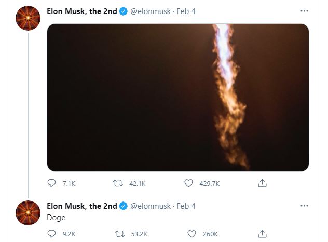Screen dimensions: 328x242
Task: Like the Doge tweet
Action: pyautogui.click(x=192, y=234)
